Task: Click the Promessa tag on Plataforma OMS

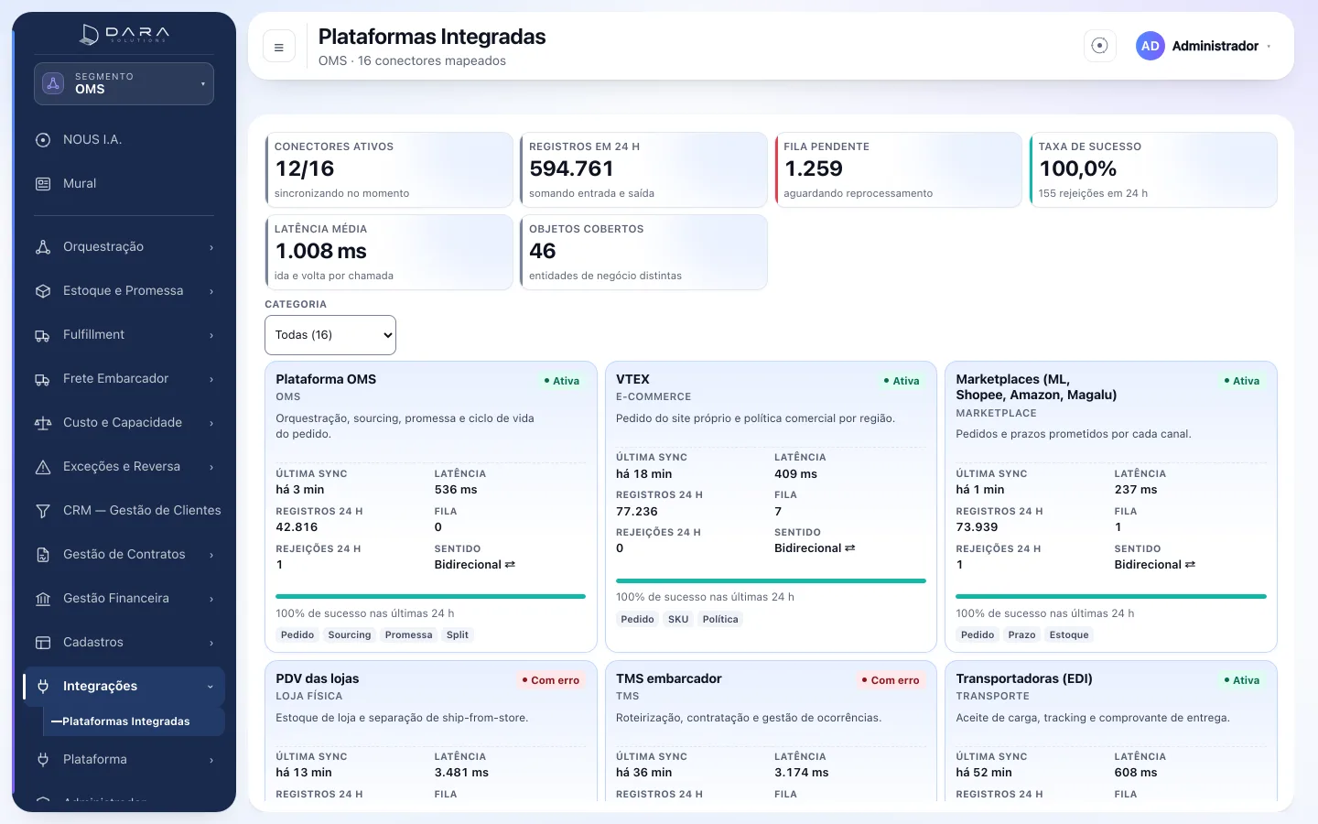Action: pos(408,635)
